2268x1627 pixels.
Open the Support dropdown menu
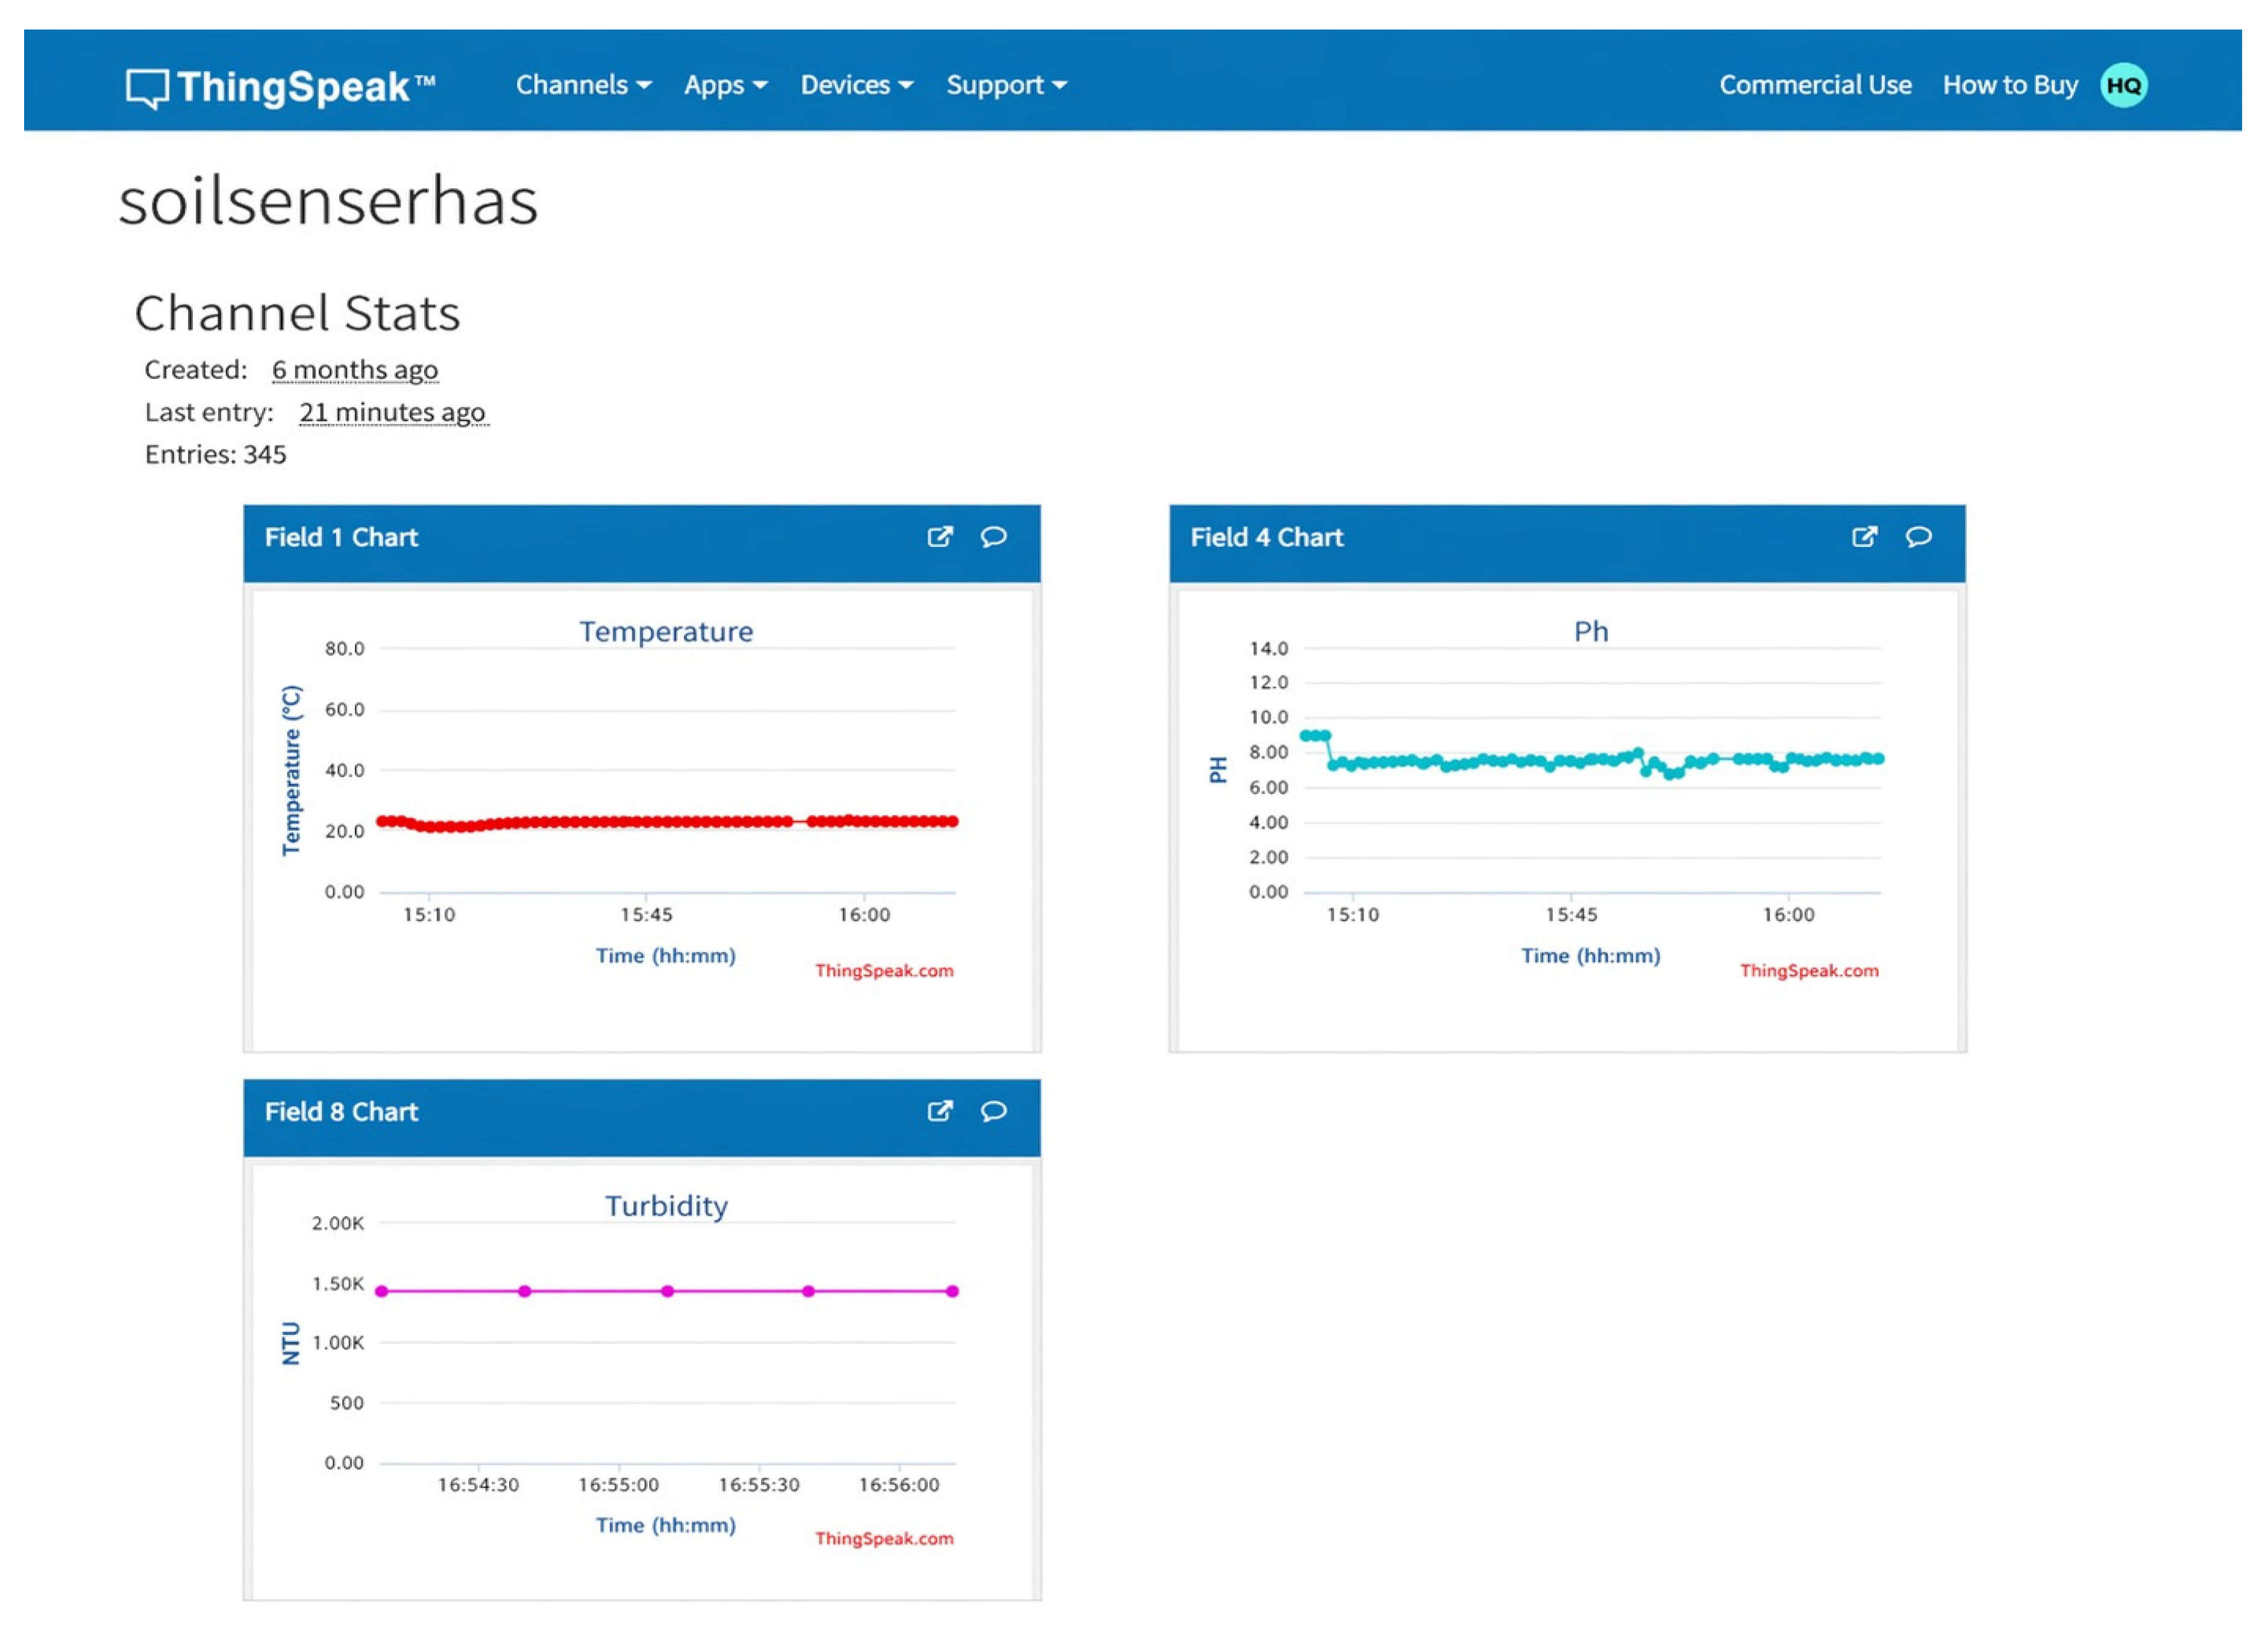coord(1006,85)
